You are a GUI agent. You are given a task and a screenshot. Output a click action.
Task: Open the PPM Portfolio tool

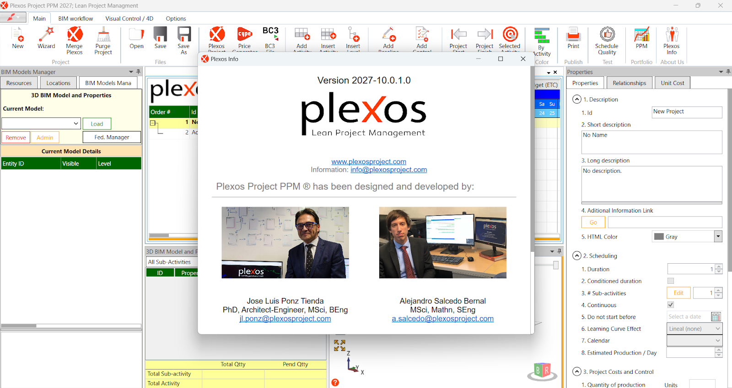[x=641, y=34]
